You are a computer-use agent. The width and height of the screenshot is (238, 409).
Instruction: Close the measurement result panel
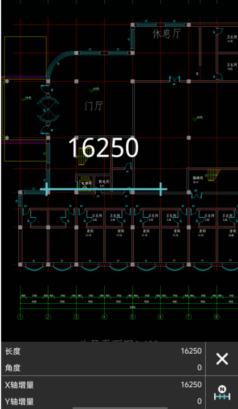point(222,359)
